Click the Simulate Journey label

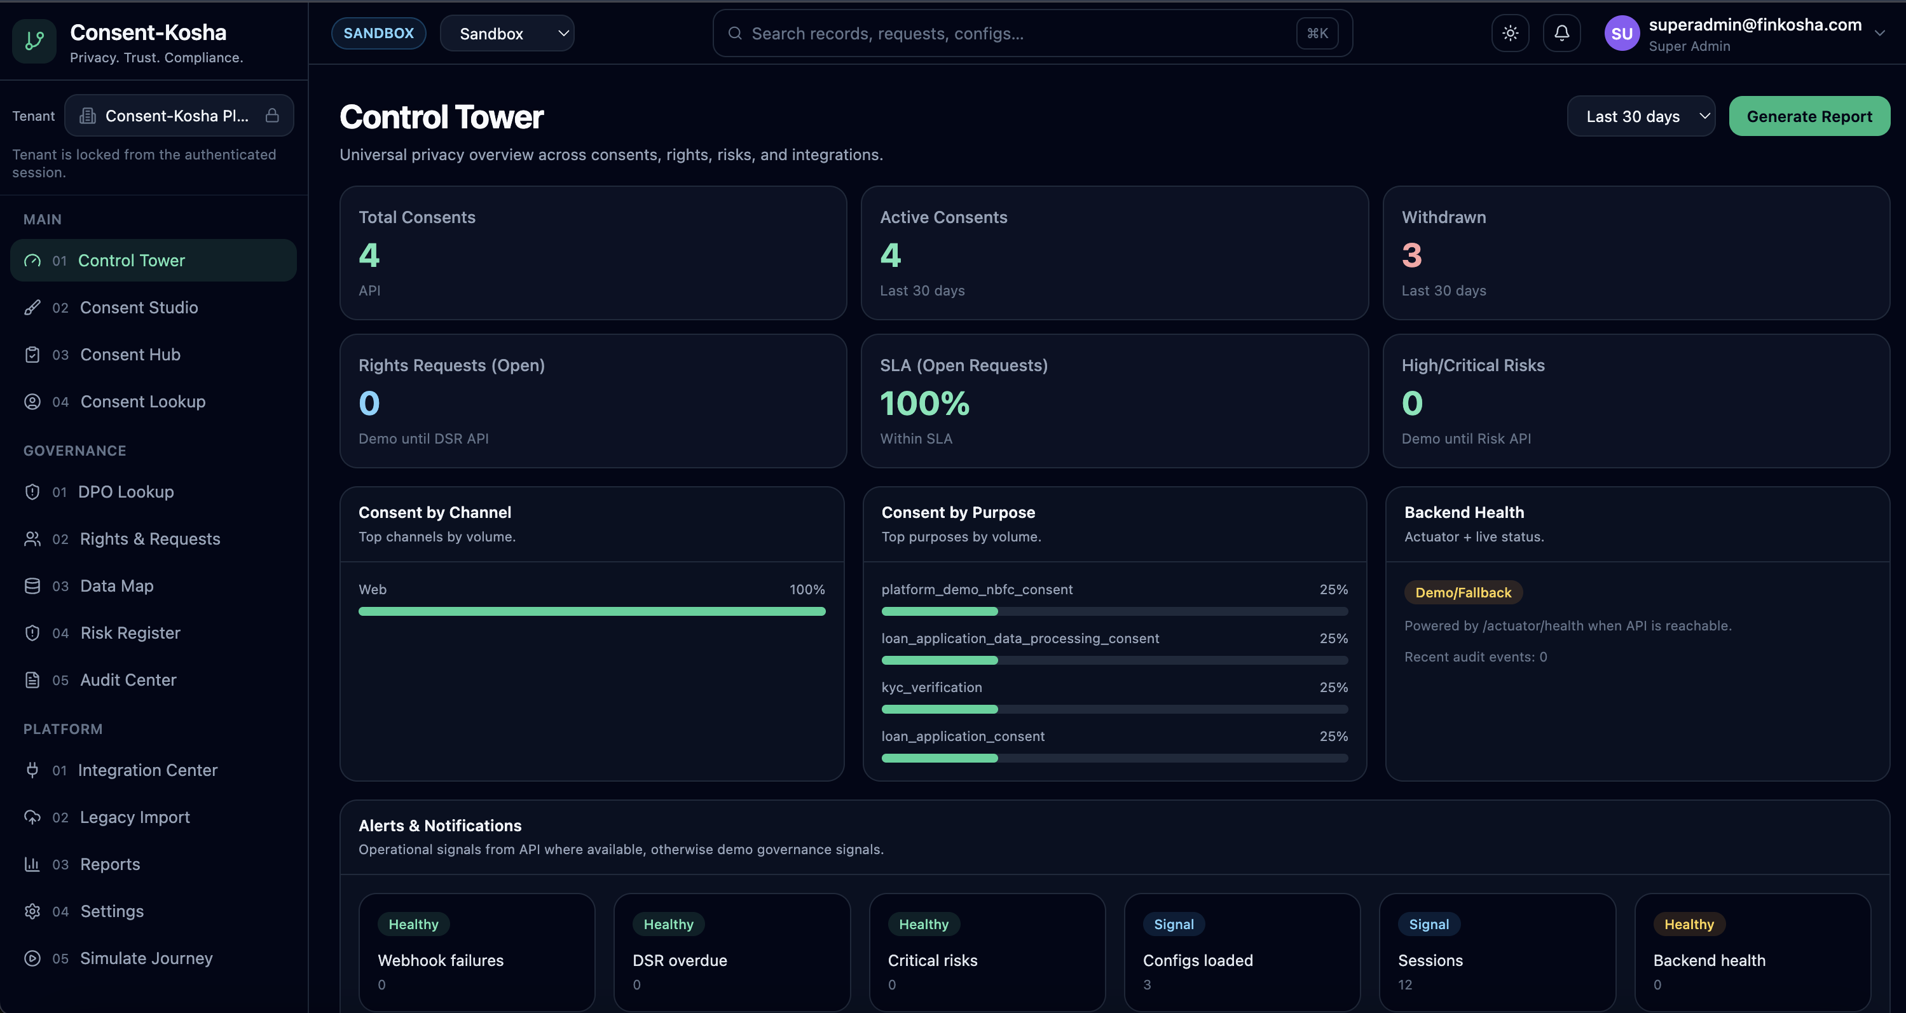point(146,958)
